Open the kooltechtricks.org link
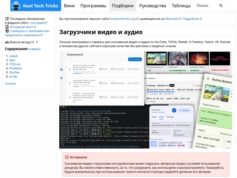The width and height of the screenshot is (237, 178). tap(123, 19)
